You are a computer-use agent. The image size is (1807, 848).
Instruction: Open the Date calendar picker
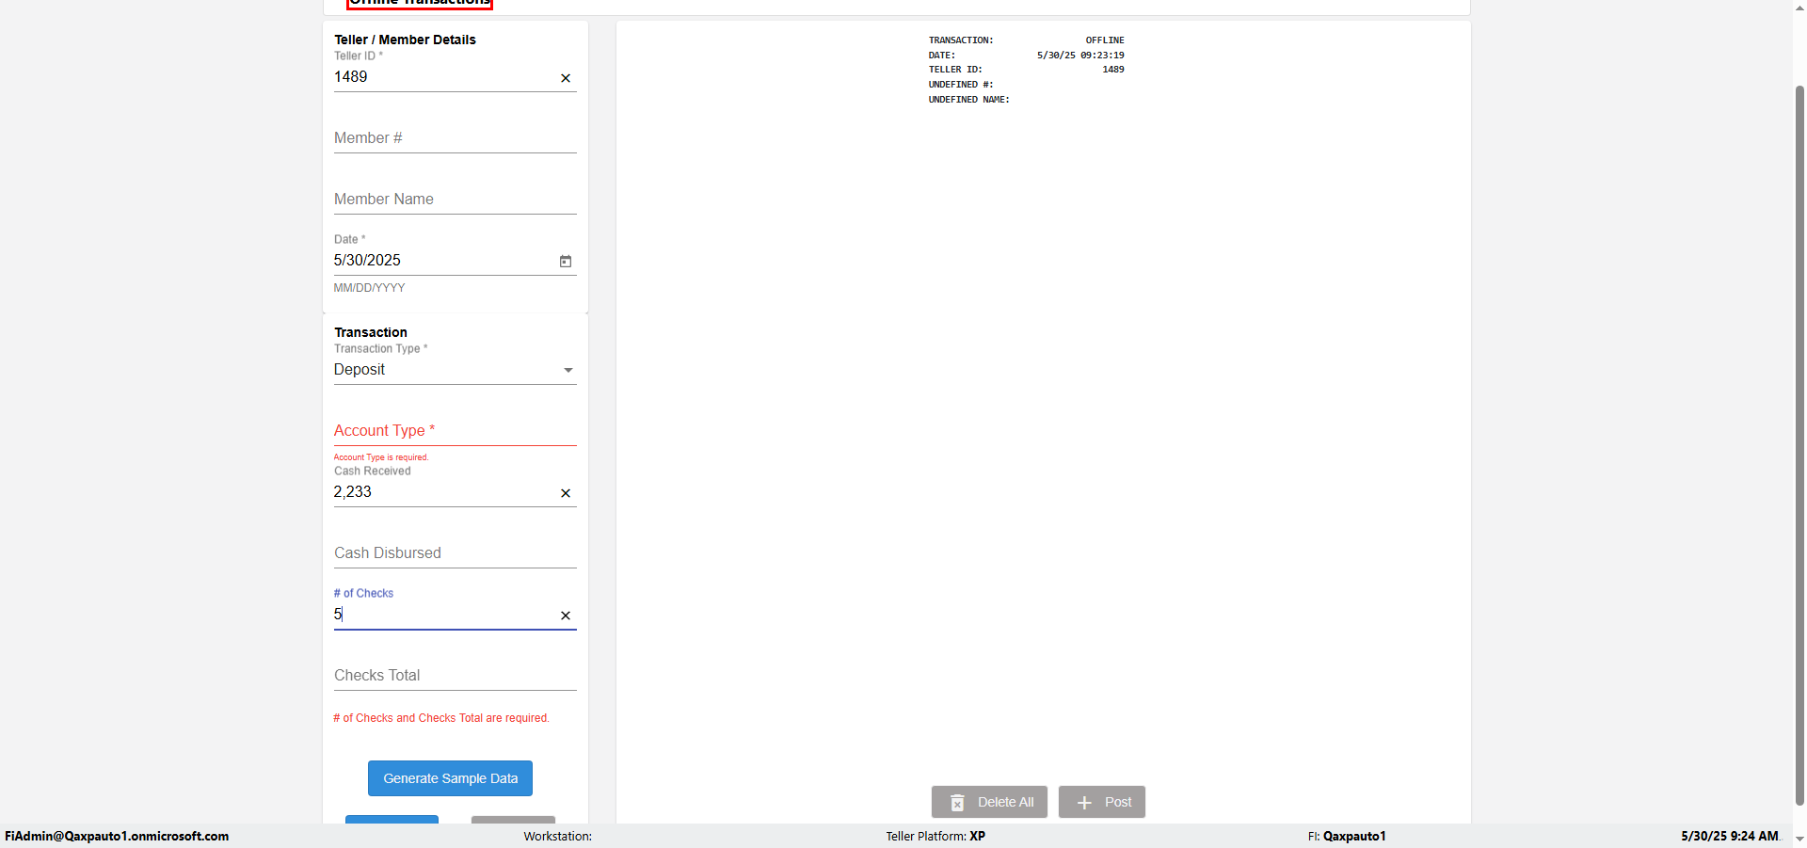[x=566, y=261]
